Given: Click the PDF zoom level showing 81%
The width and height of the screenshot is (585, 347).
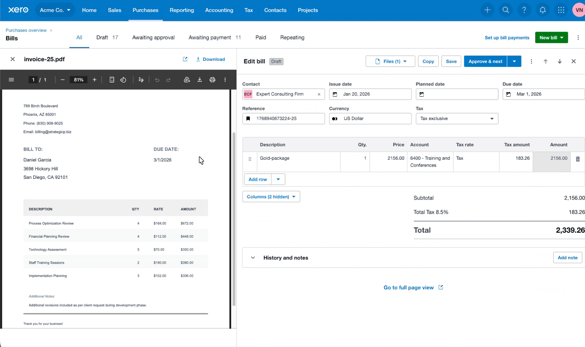Looking at the screenshot, I should pos(79,79).
